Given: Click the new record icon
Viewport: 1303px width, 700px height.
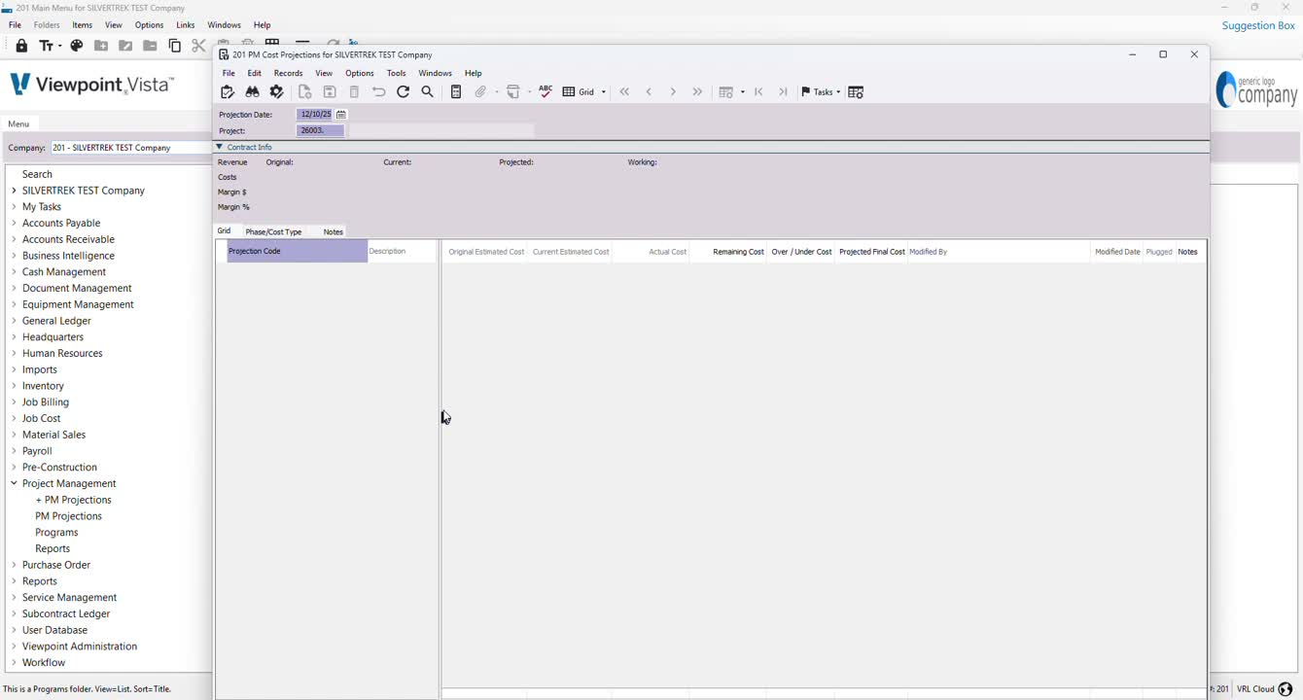Looking at the screenshot, I should [305, 92].
